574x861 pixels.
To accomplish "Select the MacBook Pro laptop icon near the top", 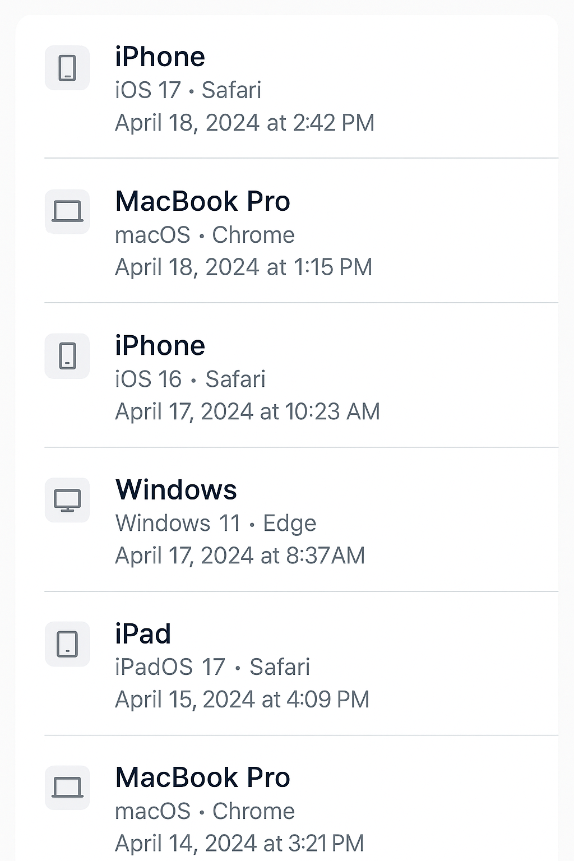I will point(67,212).
